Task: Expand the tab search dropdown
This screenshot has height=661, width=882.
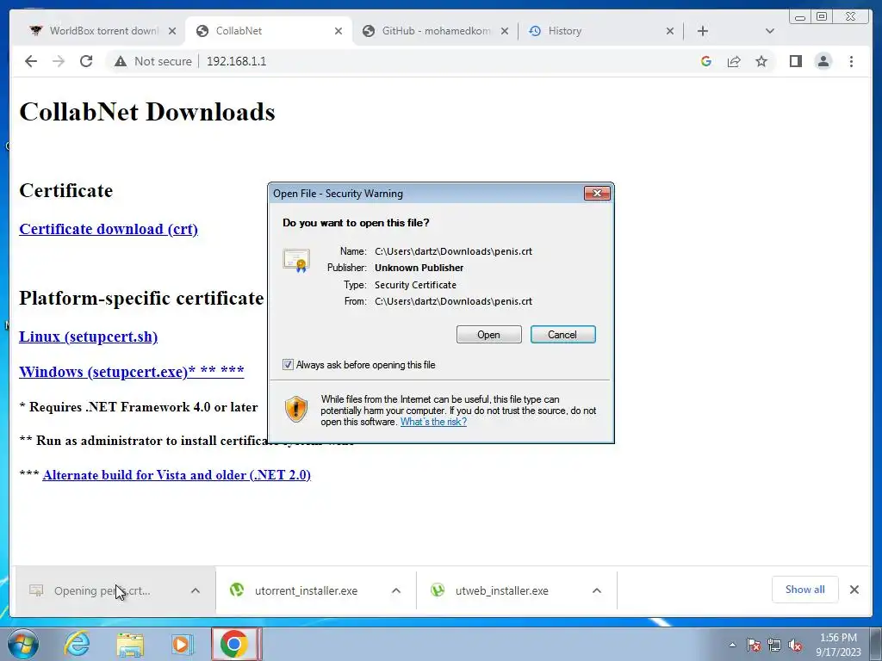Action: click(770, 31)
